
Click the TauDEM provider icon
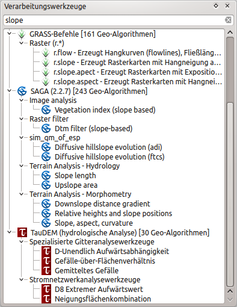pos(22,232)
